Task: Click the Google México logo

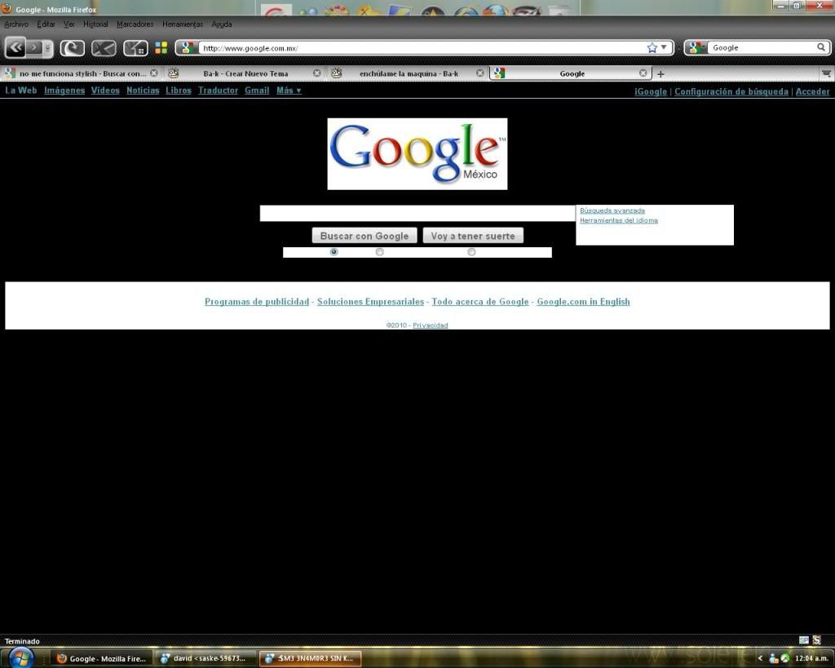Action: click(417, 154)
